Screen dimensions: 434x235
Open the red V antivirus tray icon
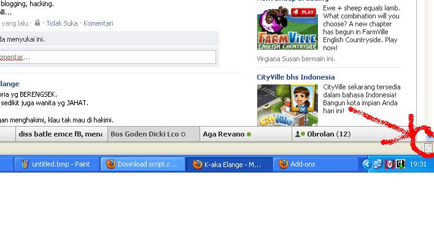point(389,164)
